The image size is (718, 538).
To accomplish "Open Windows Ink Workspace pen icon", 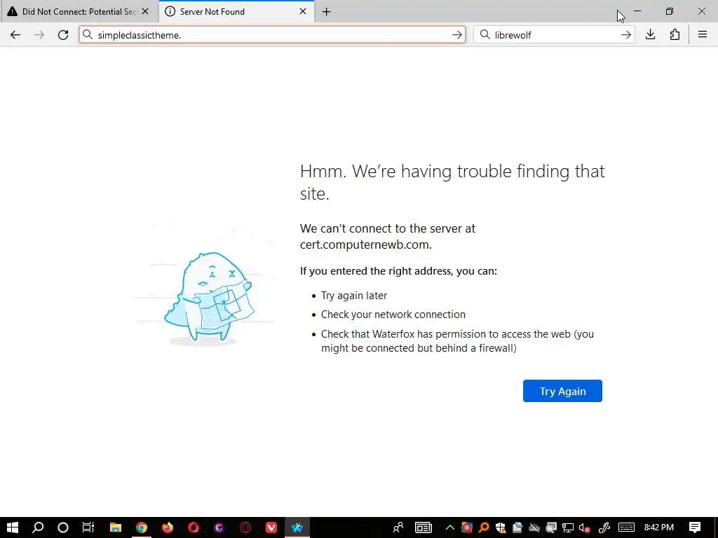I will [x=604, y=527].
